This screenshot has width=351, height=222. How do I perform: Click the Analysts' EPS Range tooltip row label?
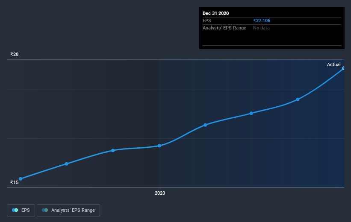[224, 28]
